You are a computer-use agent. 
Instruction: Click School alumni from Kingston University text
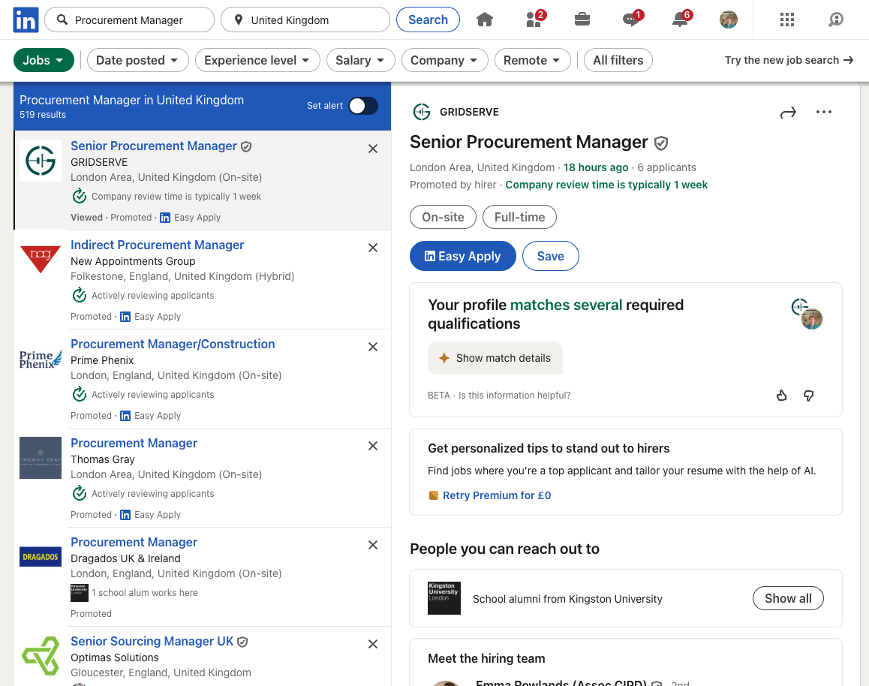tap(567, 599)
